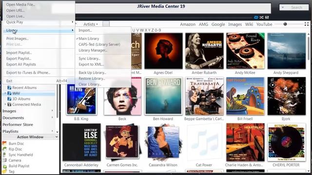Collapse the Action Window chevron

[x=57, y=137]
